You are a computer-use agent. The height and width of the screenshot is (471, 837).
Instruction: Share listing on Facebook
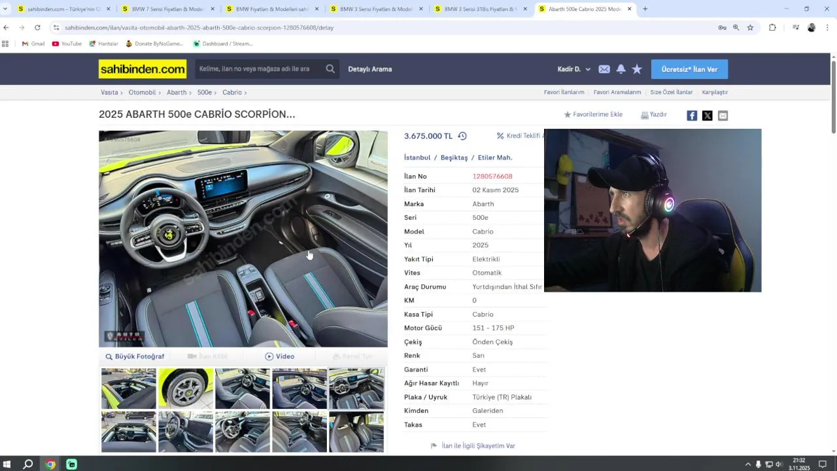tap(692, 116)
